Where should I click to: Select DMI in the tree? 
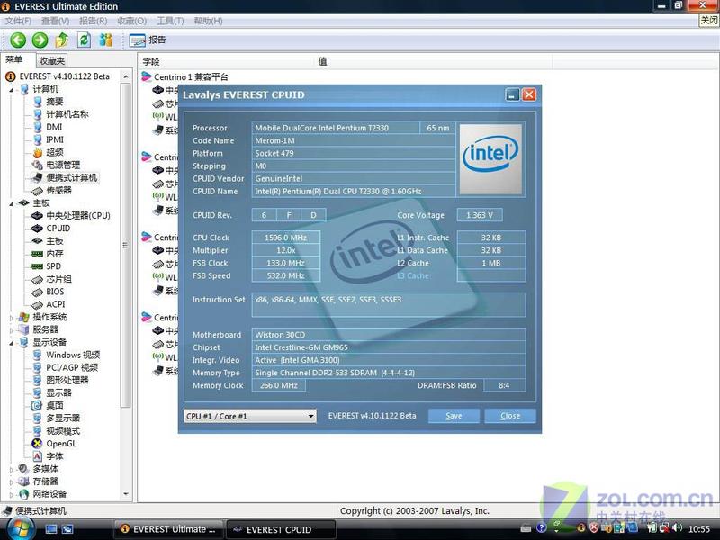pyautogui.click(x=54, y=127)
